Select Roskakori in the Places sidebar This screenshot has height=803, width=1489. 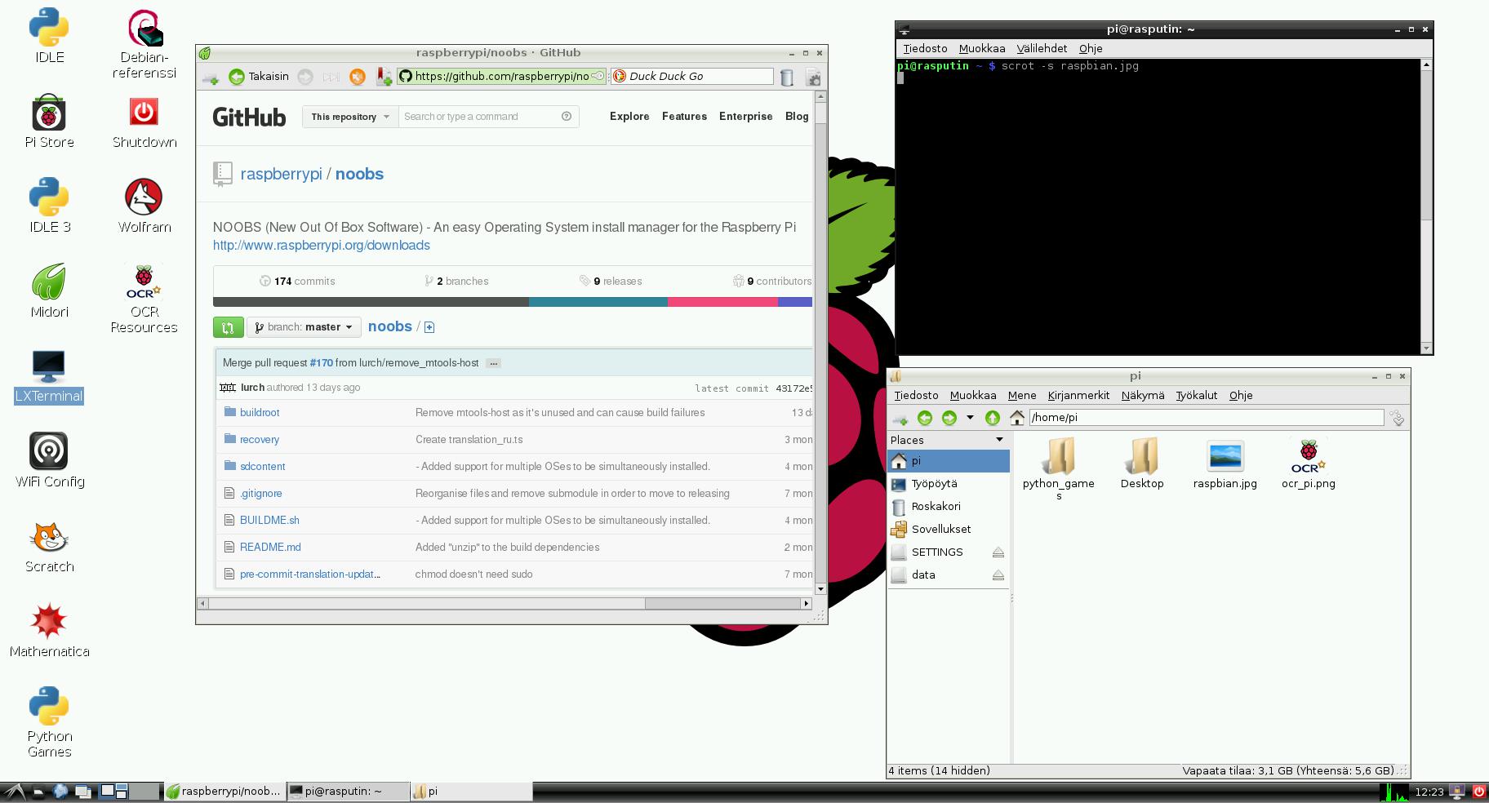pos(948,507)
